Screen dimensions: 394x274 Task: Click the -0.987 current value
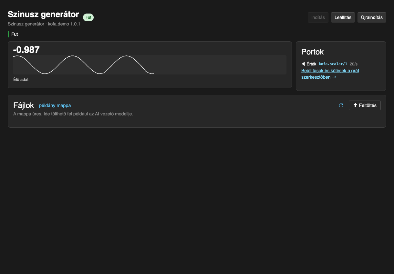pyautogui.click(x=26, y=50)
